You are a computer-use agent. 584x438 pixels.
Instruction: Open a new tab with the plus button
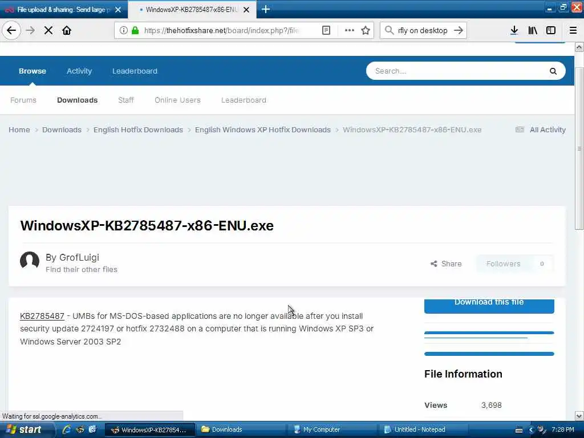point(266,9)
